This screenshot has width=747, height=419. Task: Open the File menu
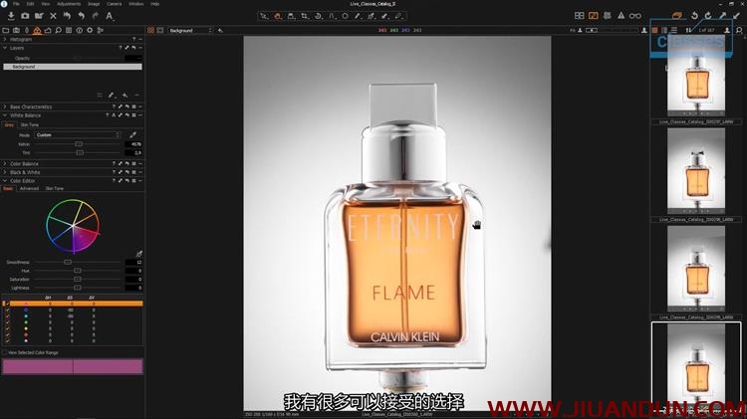(16, 4)
